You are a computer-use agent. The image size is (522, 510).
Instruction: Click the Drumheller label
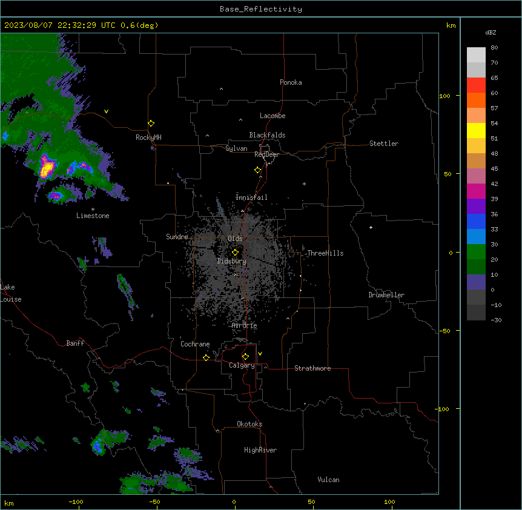386,295
